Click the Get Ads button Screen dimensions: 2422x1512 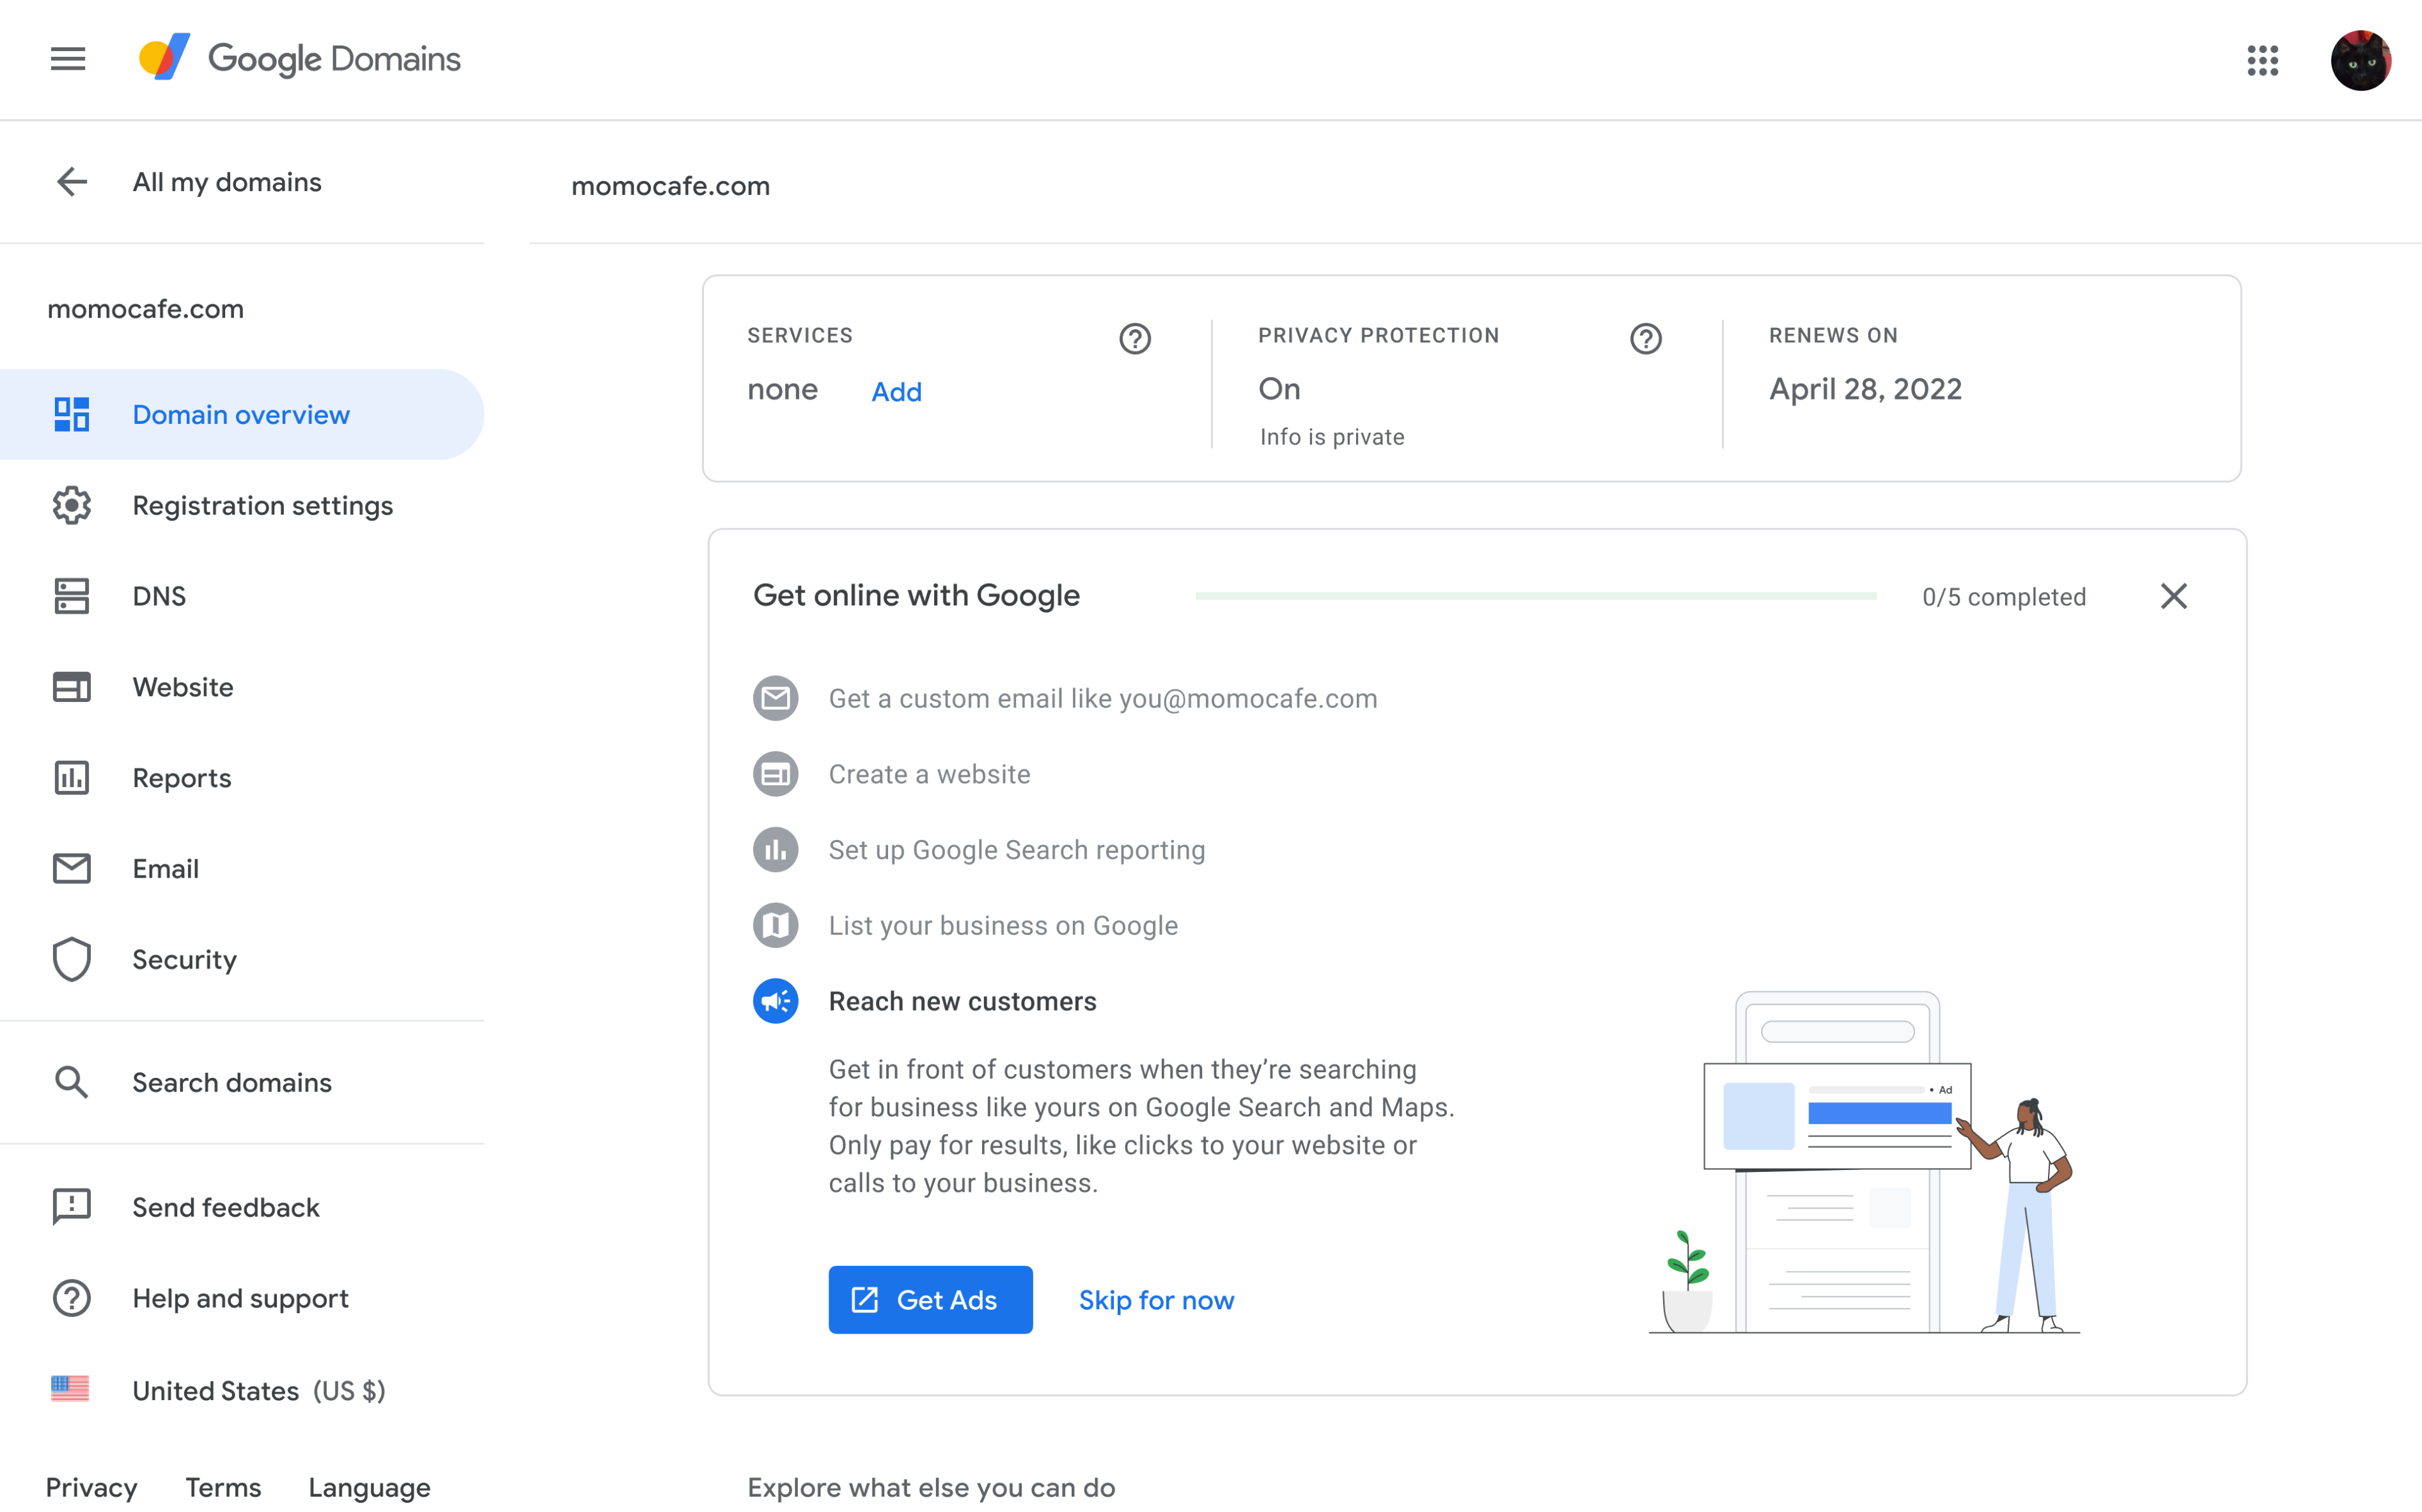pyautogui.click(x=931, y=1300)
